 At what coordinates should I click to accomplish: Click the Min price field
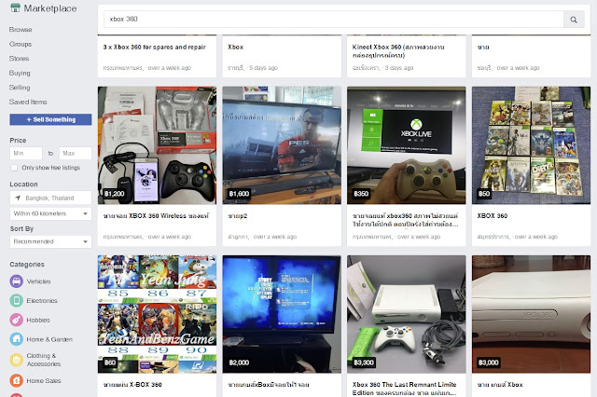[x=26, y=153]
